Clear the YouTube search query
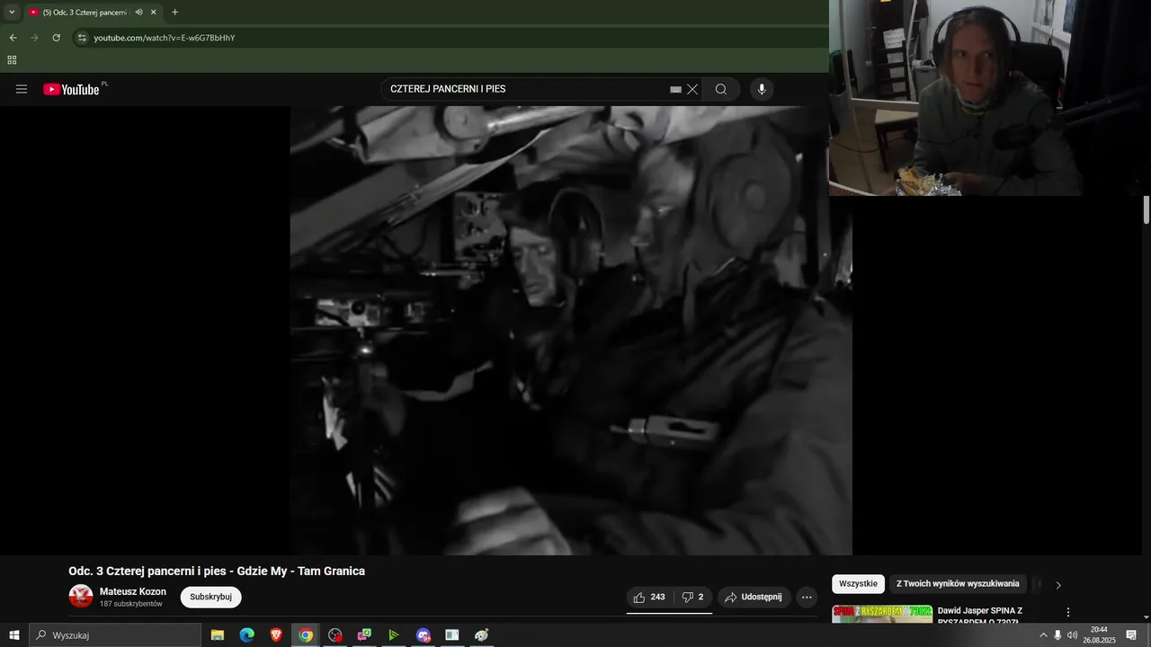Image resolution: width=1151 pixels, height=647 pixels. pyautogui.click(x=692, y=89)
